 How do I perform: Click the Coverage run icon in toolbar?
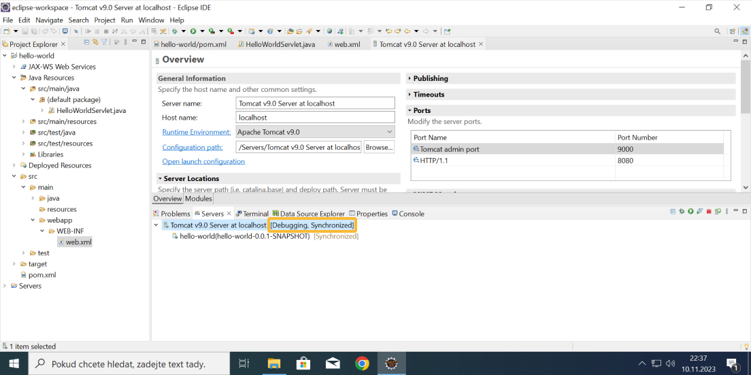[212, 31]
